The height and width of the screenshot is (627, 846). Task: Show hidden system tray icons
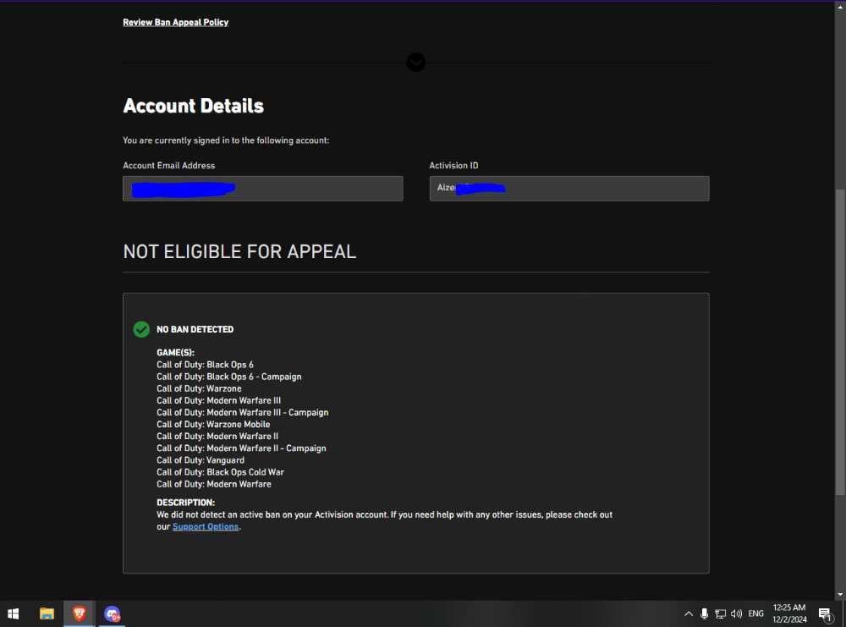tap(689, 613)
